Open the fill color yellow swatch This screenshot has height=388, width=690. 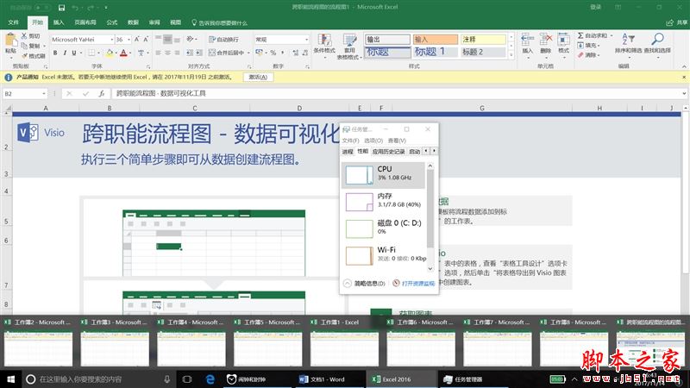[x=110, y=53]
